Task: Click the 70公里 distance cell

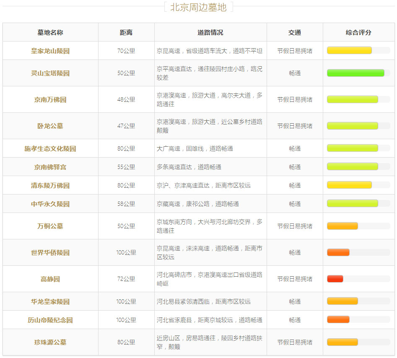Action: coord(126,51)
